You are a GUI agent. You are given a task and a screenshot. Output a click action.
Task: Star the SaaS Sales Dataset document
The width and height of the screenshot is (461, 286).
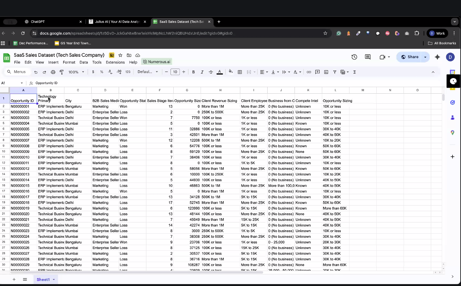[120, 55]
